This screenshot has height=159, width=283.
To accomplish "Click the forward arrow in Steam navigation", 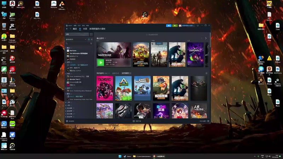I will pyautogui.click(x=70, y=29).
